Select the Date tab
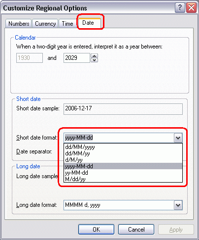 [x=90, y=23]
